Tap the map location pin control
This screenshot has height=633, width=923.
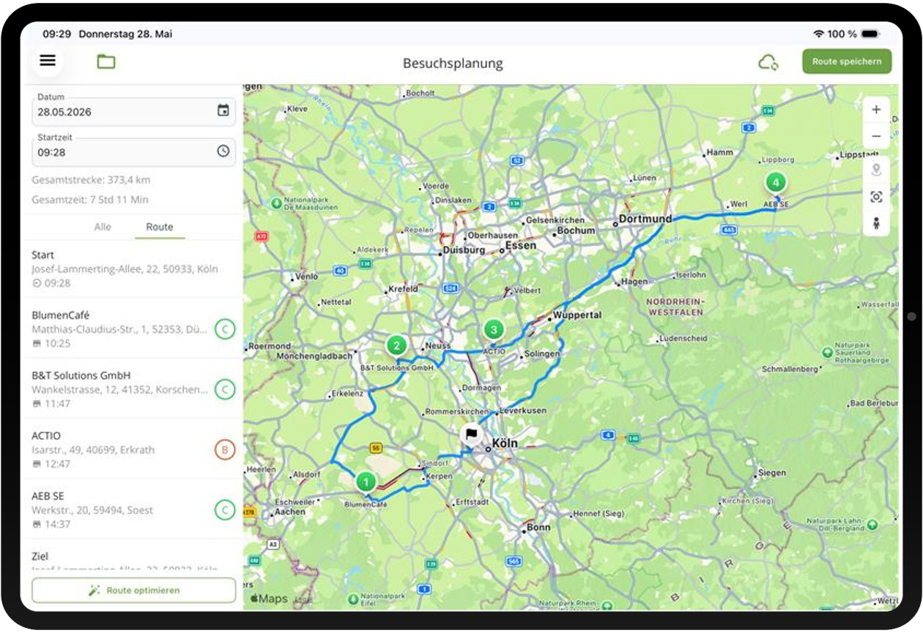pyautogui.click(x=876, y=171)
